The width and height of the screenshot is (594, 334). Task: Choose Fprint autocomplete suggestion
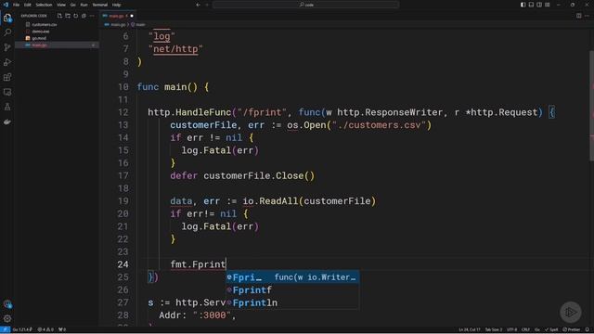[x=292, y=277]
